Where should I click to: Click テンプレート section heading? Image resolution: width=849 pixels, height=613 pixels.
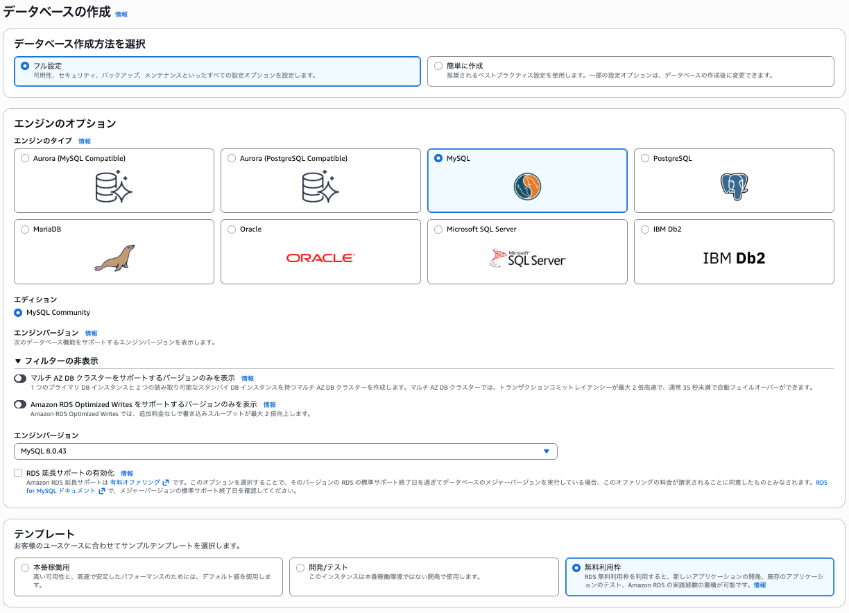click(44, 534)
